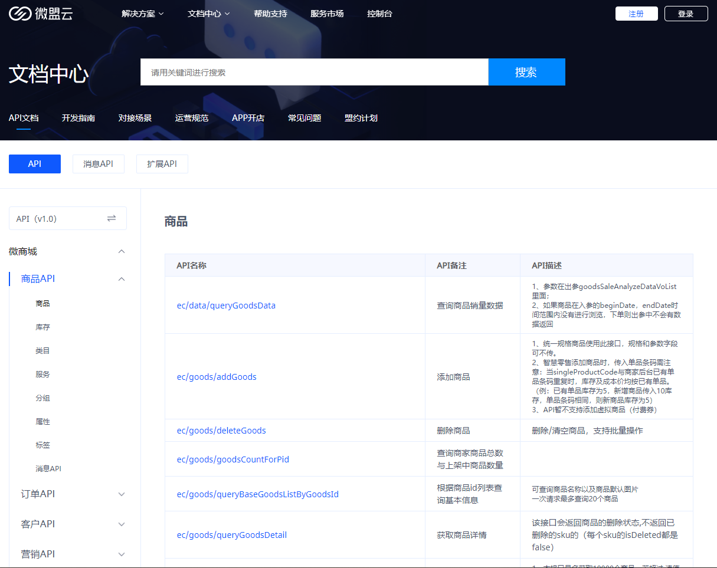Click the Weimob Cloud logo
Screen dimensions: 717x568
pyautogui.click(x=41, y=14)
